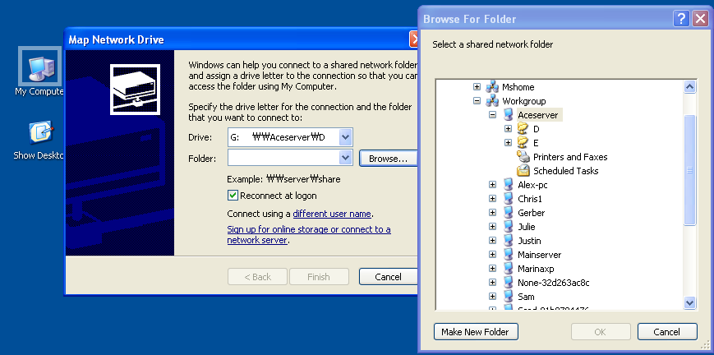This screenshot has width=714, height=355.
Task: Expand the D shared folder
Action: click(508, 129)
